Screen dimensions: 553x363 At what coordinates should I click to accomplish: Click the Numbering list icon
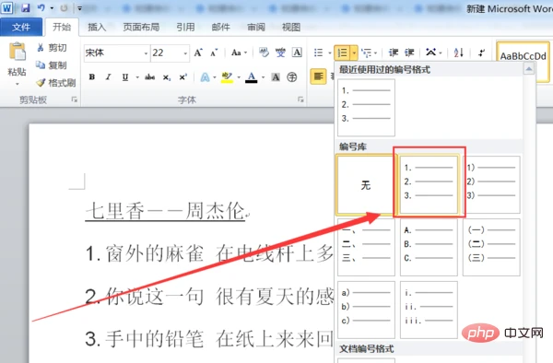pos(343,53)
